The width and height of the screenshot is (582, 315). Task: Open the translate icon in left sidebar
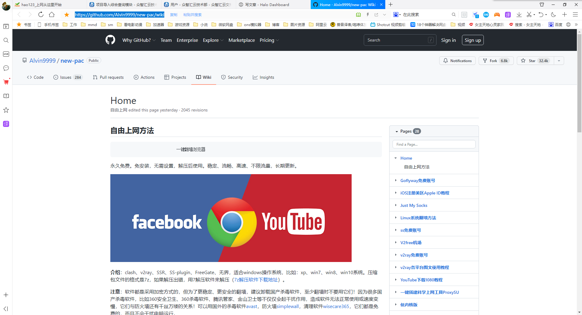[6, 124]
